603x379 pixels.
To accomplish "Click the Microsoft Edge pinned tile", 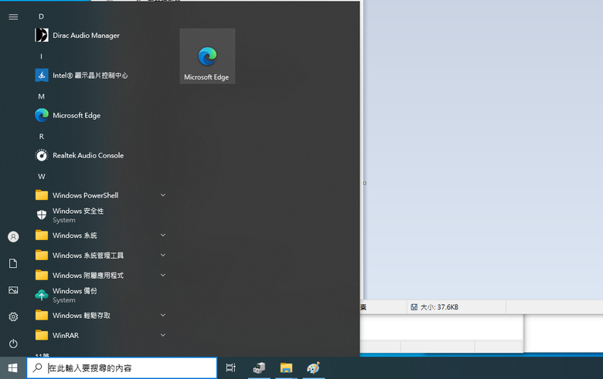I will pyautogui.click(x=207, y=56).
